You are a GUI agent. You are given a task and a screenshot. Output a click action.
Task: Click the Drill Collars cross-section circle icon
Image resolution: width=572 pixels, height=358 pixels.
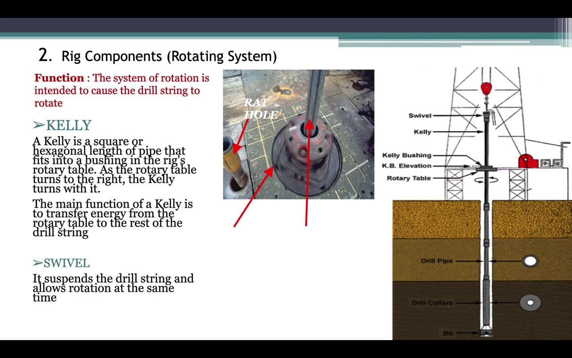point(530,303)
